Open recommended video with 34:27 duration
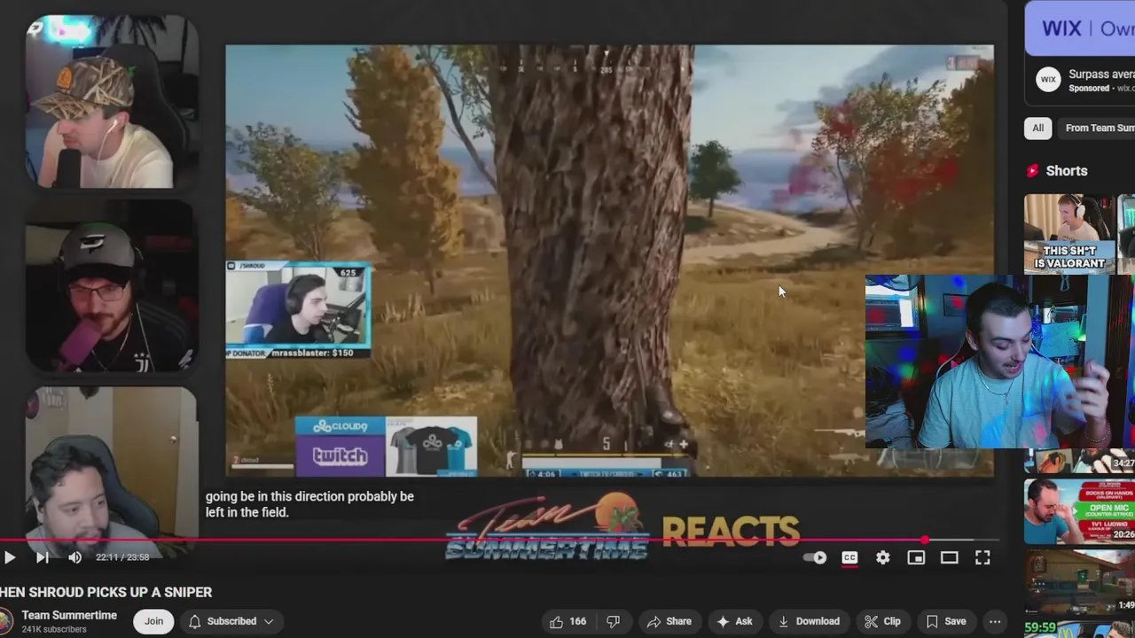Viewport: 1135px width, 638px height. (x=1079, y=460)
